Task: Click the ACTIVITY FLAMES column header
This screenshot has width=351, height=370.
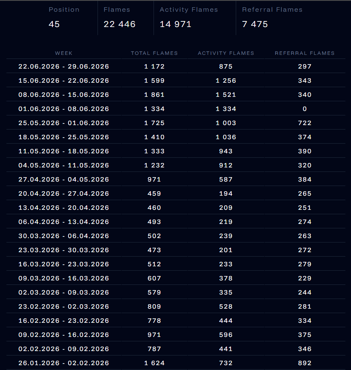Action: pos(226,53)
